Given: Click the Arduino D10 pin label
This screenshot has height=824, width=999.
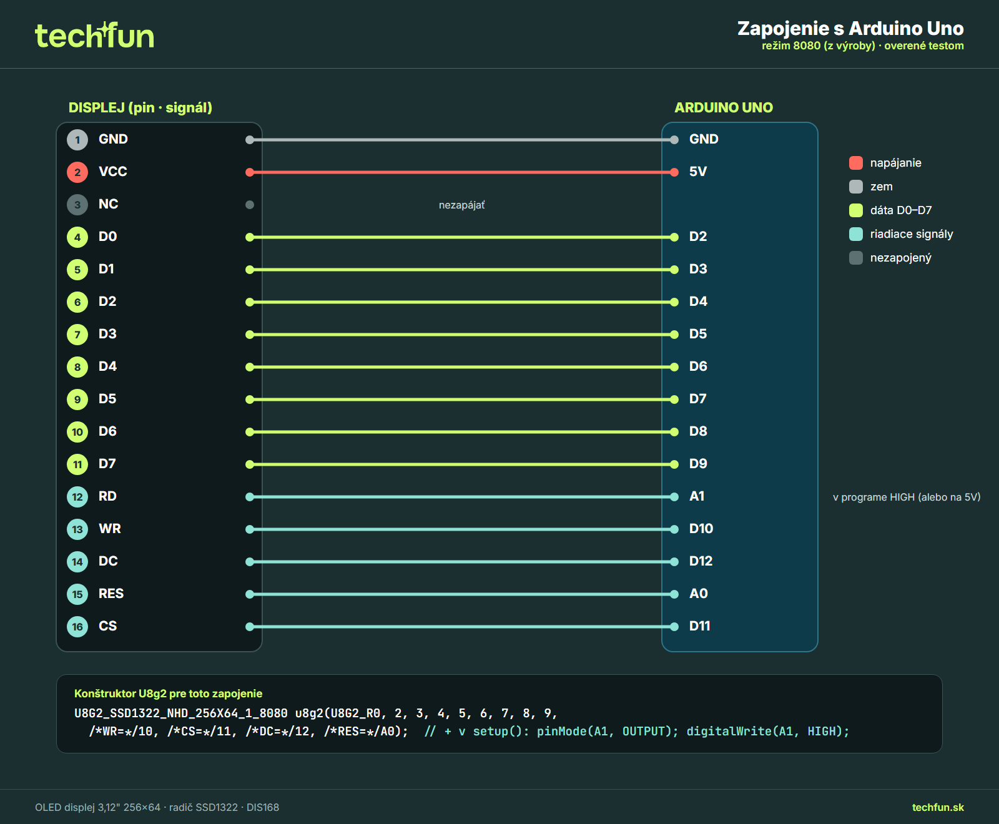Looking at the screenshot, I should [x=701, y=529].
